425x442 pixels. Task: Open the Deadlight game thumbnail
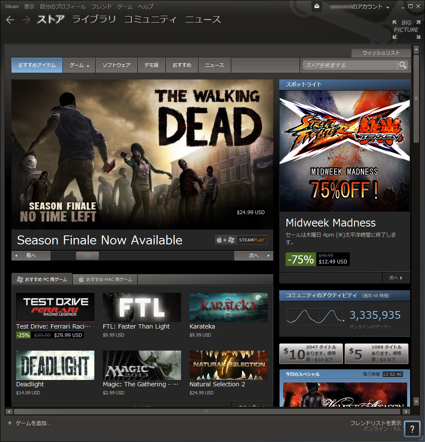pos(55,365)
